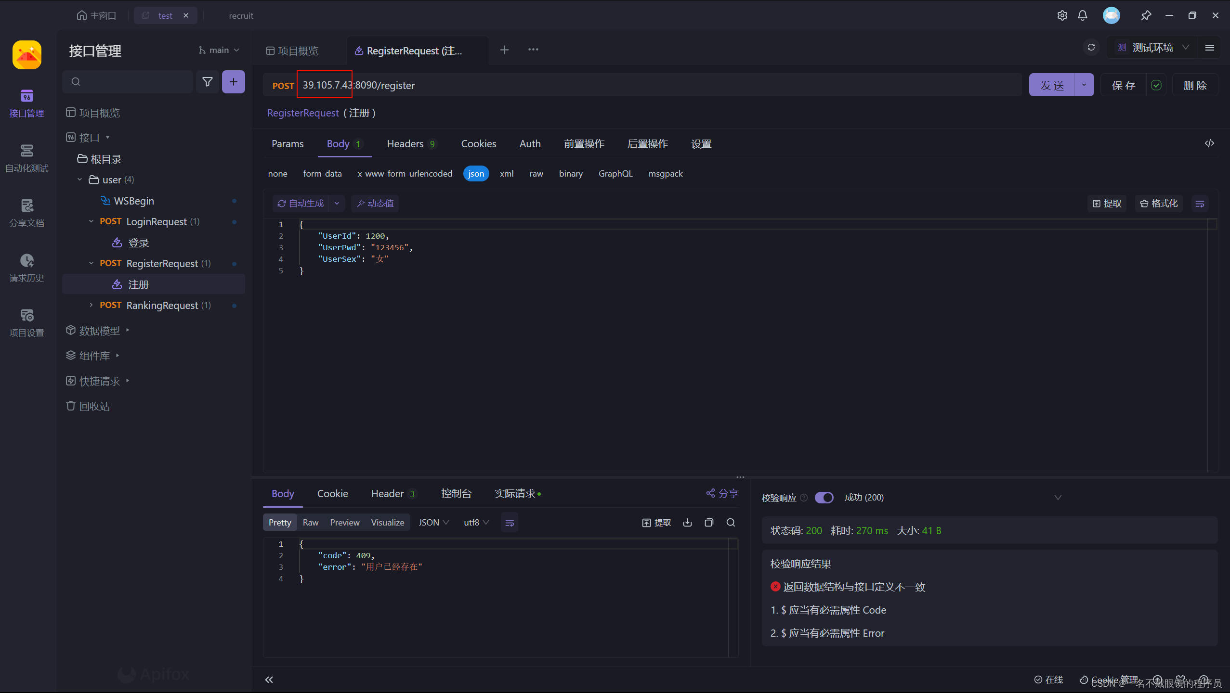Expand the RankingRequest node

[x=91, y=305]
